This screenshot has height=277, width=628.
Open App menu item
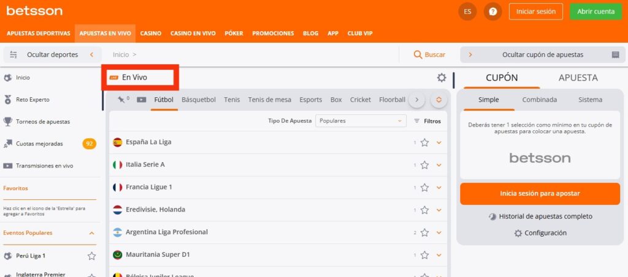coord(333,34)
